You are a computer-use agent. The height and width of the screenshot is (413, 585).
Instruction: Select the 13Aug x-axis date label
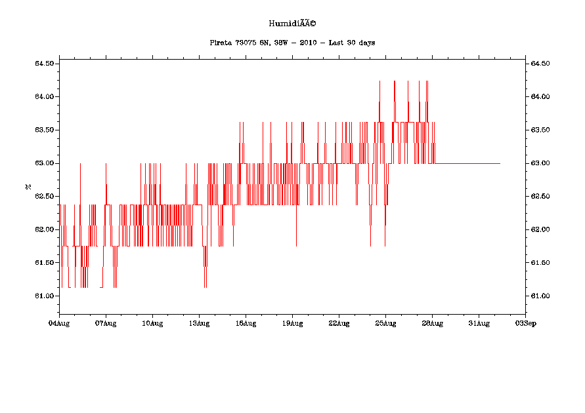pos(199,323)
